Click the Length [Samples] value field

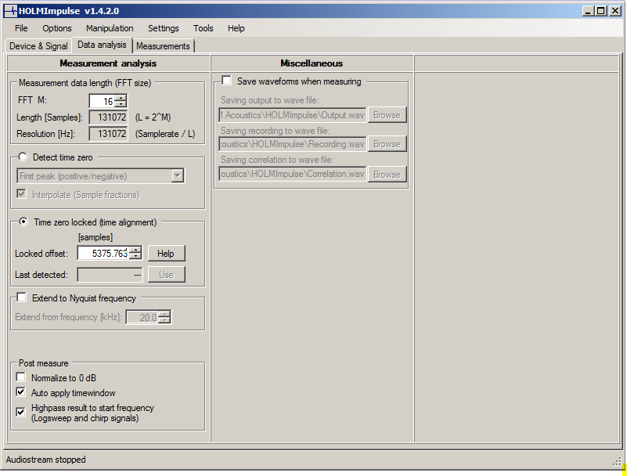(x=108, y=117)
